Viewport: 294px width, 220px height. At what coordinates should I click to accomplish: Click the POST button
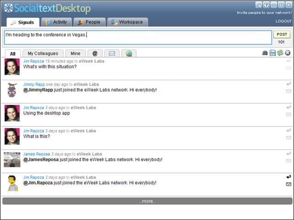(282, 34)
